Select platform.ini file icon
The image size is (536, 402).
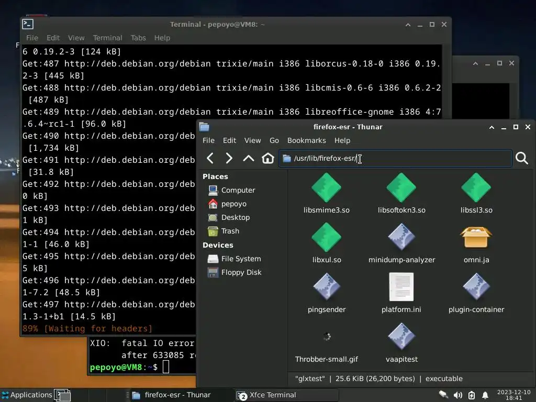click(401, 287)
